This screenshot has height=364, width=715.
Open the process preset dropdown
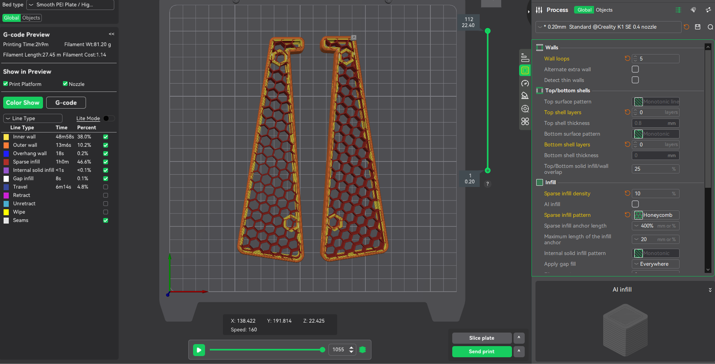pyautogui.click(x=608, y=27)
